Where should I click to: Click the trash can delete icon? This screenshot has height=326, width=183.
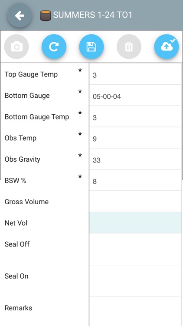(x=129, y=47)
